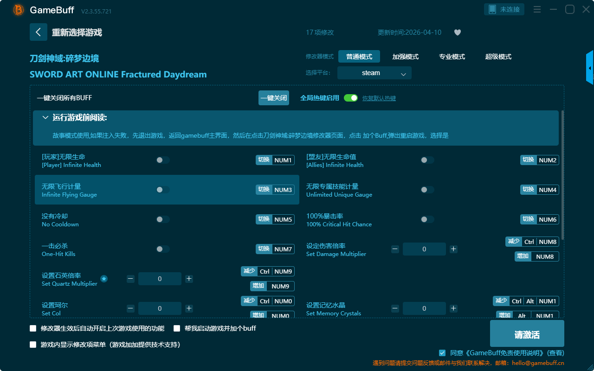The image size is (594, 371).
Task: Click the NUM8 increase damage hotkey
Action: [x=537, y=256]
